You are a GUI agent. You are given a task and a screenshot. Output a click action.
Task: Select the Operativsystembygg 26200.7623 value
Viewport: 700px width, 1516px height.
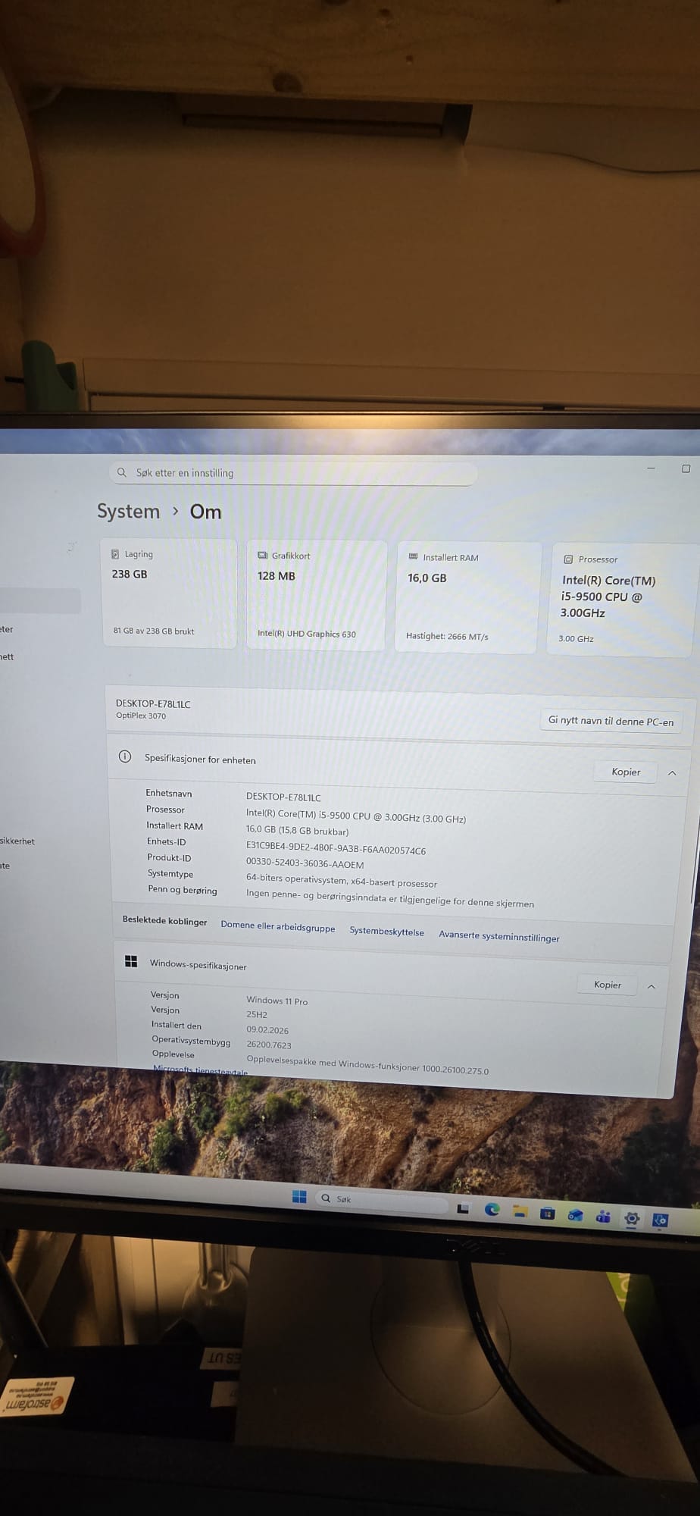269,1045
